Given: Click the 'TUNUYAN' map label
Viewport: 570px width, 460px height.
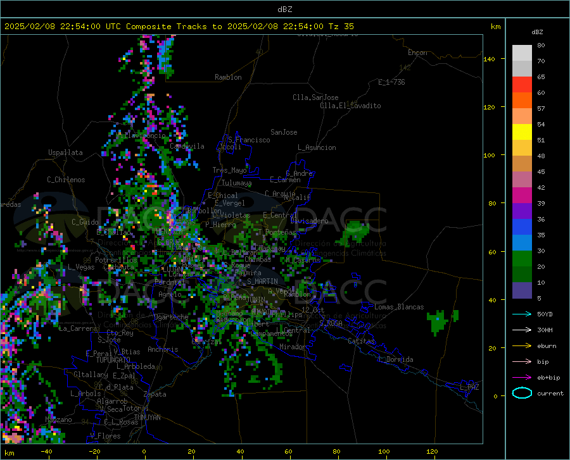Looking at the screenshot, I should [147, 418].
